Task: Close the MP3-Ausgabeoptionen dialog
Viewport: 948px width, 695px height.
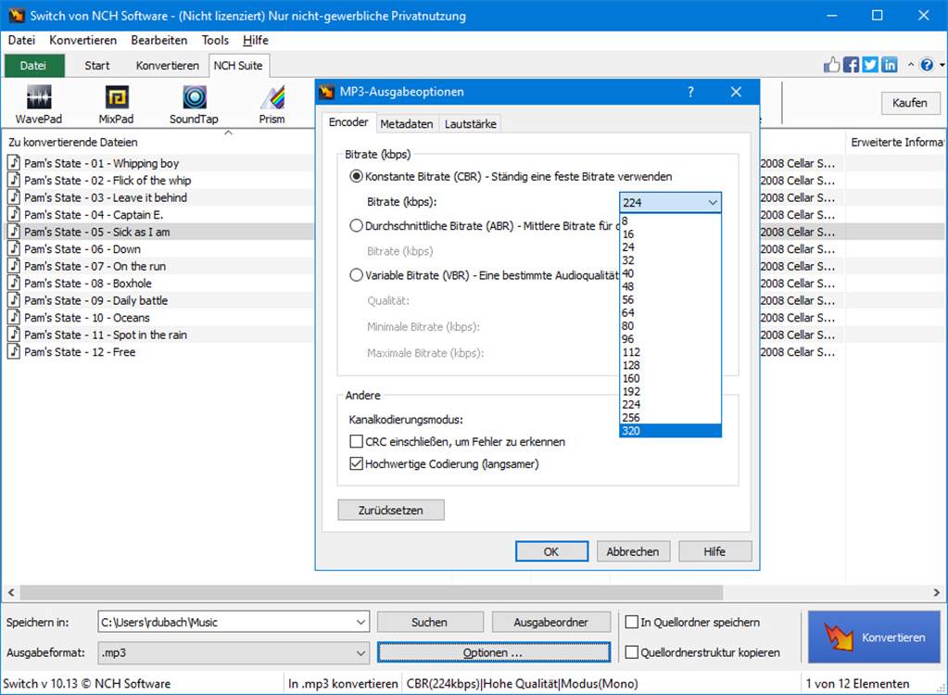Action: tap(736, 92)
